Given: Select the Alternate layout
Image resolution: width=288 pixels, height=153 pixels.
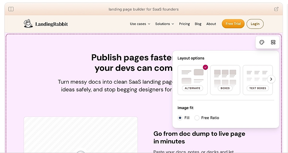Looking at the screenshot, I should [x=193, y=80].
